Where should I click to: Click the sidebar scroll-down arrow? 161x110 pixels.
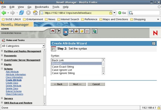[x=45, y=104]
